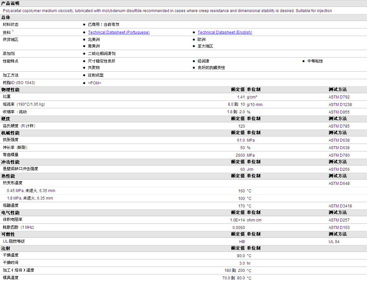The height and width of the screenshot is (281, 367).
Task: Click the ASTM D257 test method
Action: pos(339,220)
